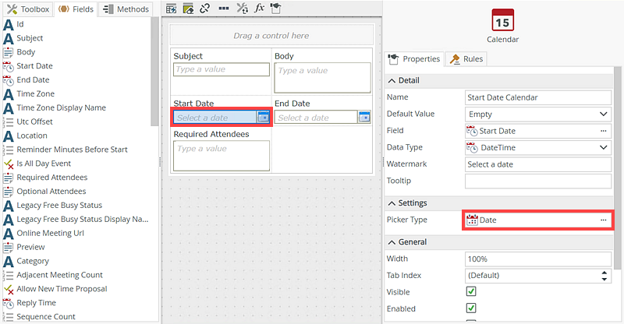Click the large Calendar control icon
624x324 pixels.
tap(502, 20)
